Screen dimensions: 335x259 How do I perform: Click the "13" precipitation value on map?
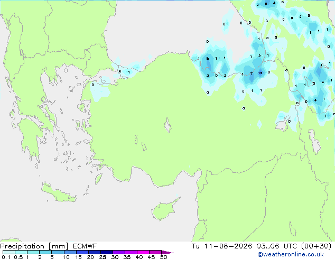tap(260, 73)
